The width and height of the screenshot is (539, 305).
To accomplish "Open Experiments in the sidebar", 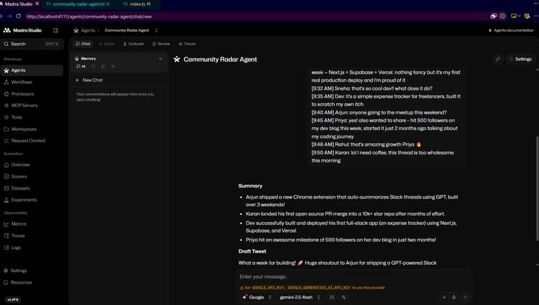I will click(32, 200).
